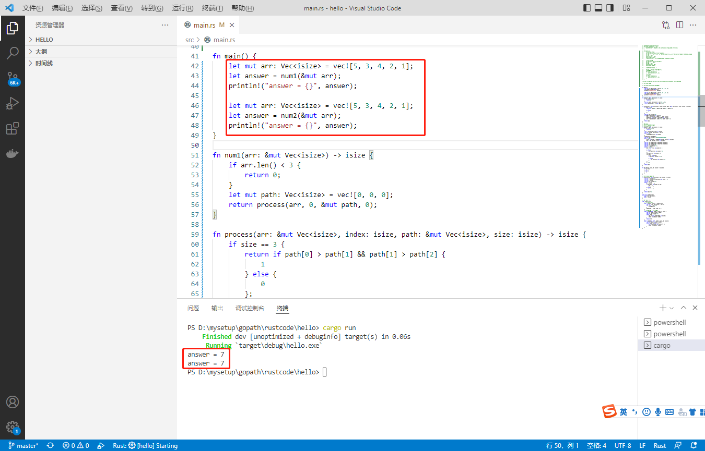Change indentation via 空格: 4
Screen dimensions: 705x451
click(x=597, y=446)
